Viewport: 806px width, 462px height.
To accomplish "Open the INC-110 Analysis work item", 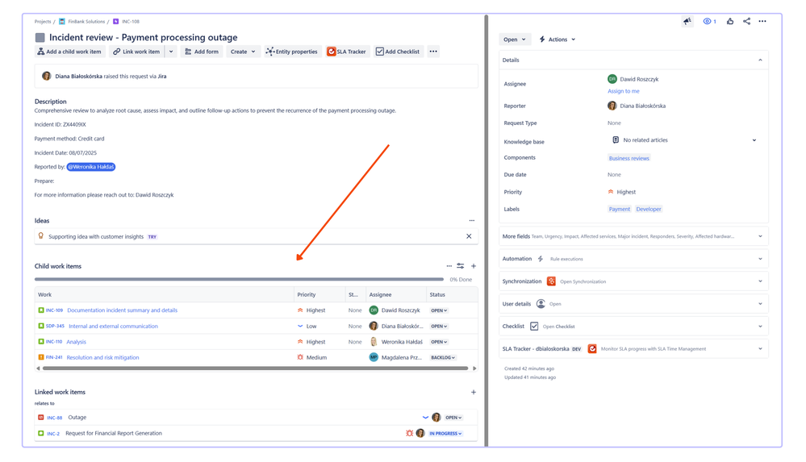I will 76,342.
